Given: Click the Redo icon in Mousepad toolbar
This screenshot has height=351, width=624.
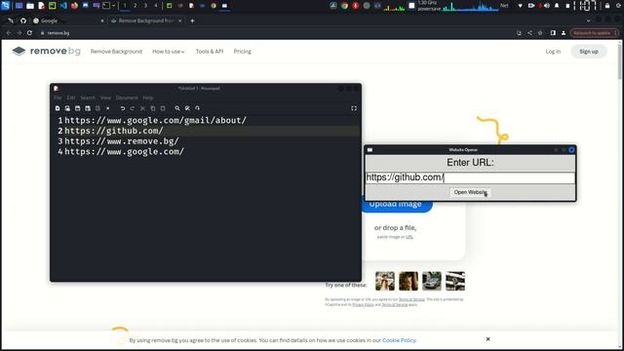Looking at the screenshot, I should [133, 108].
